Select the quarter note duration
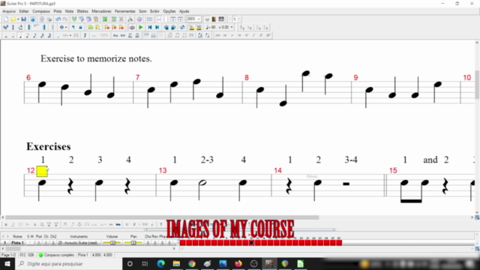The image size is (480, 270). (x=20, y=35)
